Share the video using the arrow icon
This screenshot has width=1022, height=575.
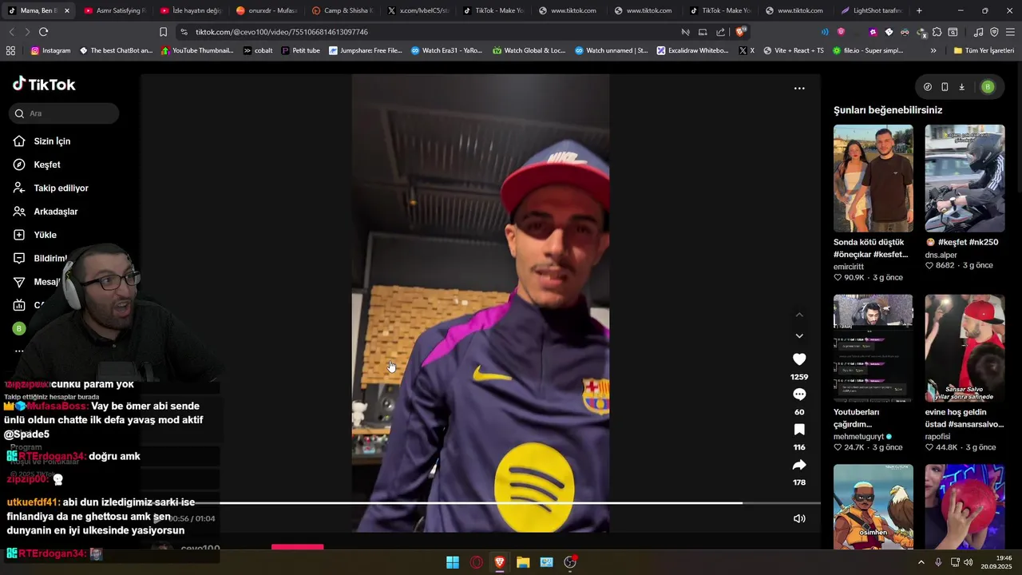pyautogui.click(x=799, y=465)
